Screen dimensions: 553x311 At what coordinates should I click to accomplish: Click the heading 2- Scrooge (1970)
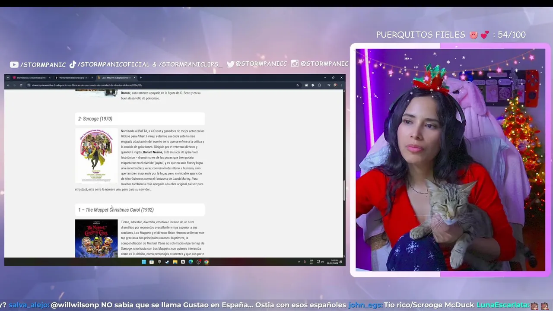pos(95,119)
